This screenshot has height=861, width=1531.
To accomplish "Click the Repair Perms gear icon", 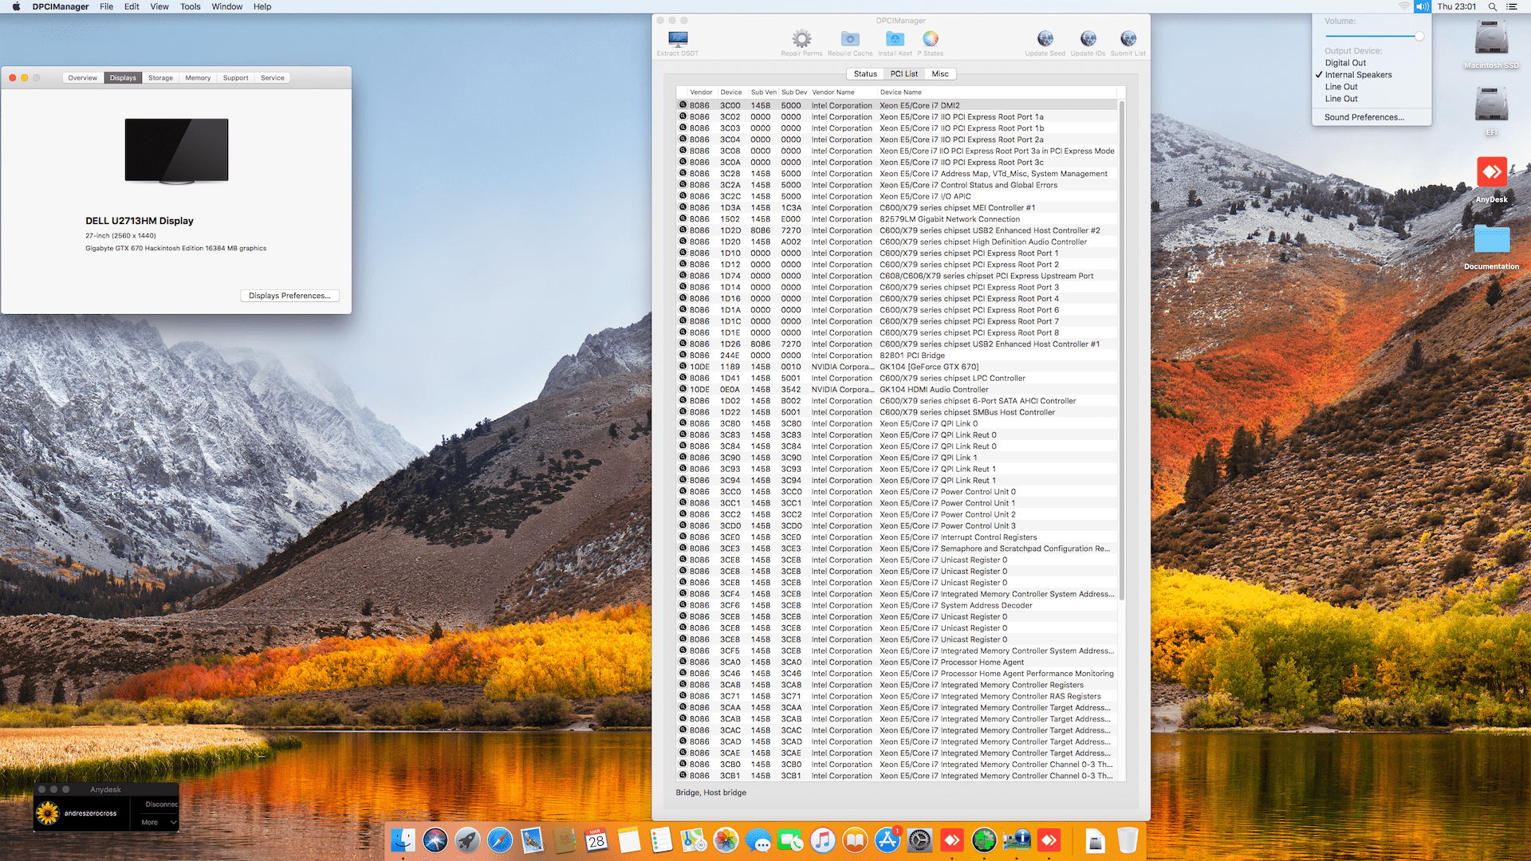I will tap(801, 38).
